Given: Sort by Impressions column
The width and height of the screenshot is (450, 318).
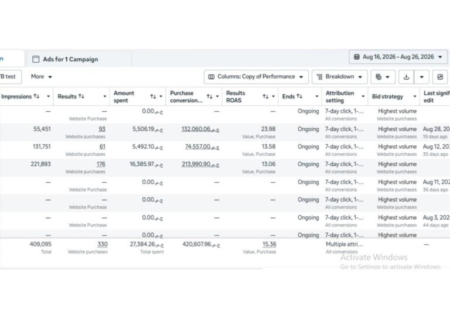Looking at the screenshot, I should 36,96.
